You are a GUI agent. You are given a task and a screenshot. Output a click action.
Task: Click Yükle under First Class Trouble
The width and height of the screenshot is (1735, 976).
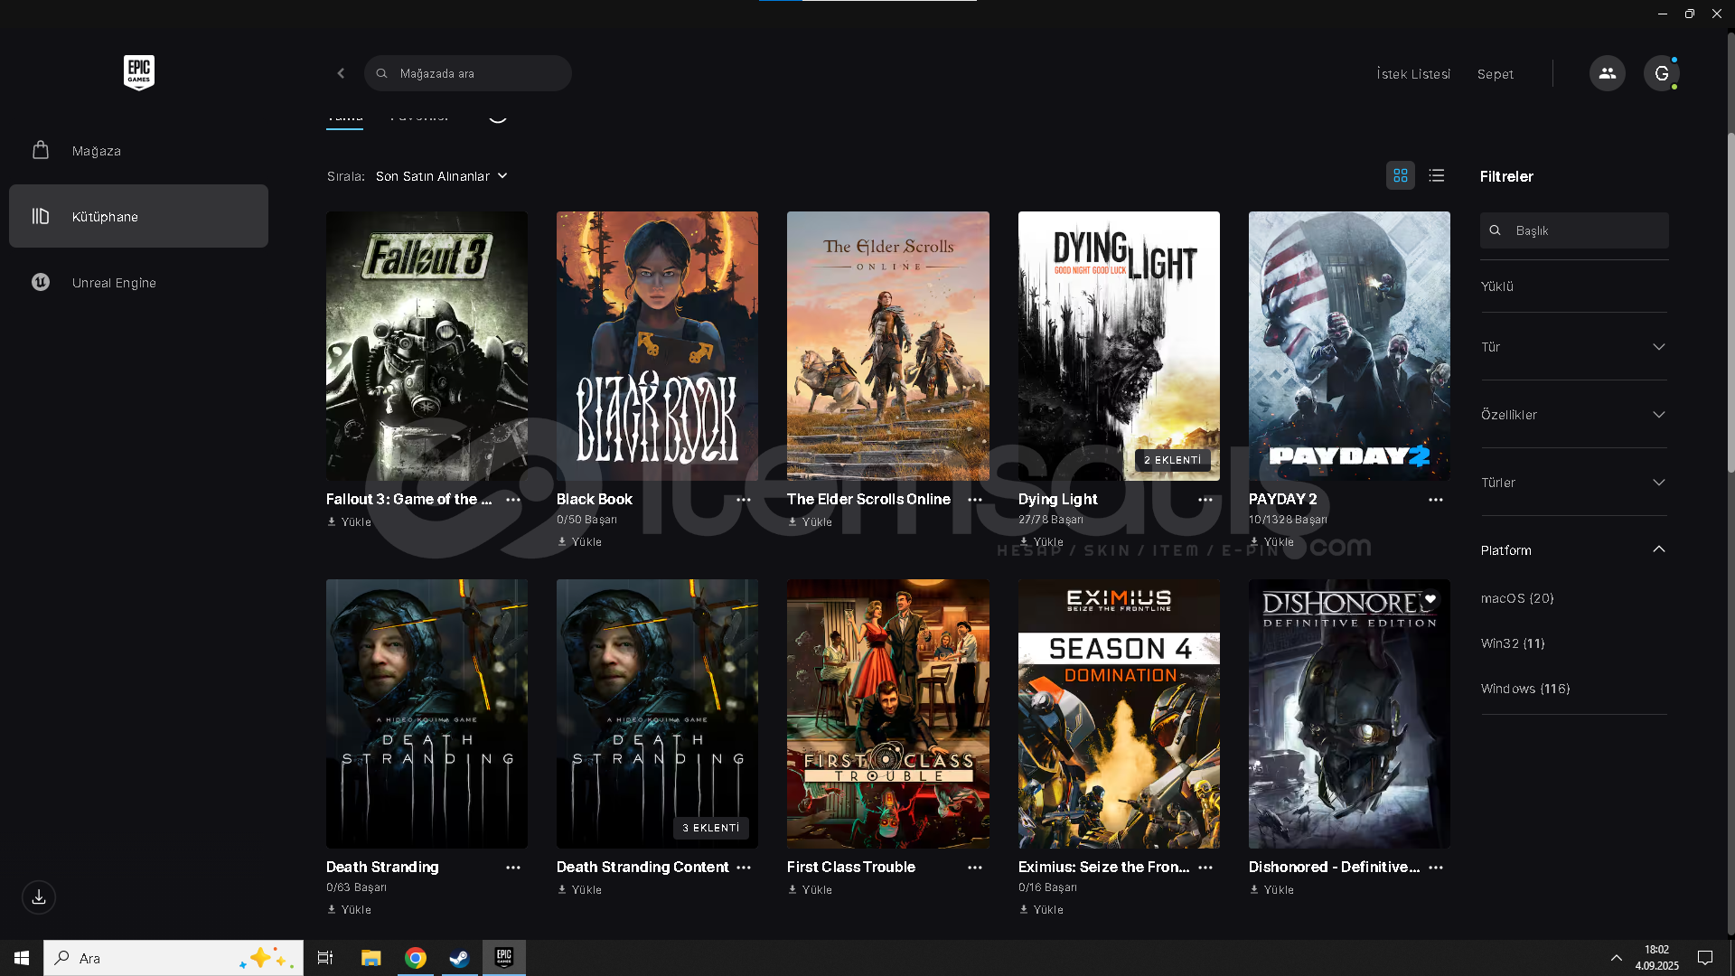810,890
